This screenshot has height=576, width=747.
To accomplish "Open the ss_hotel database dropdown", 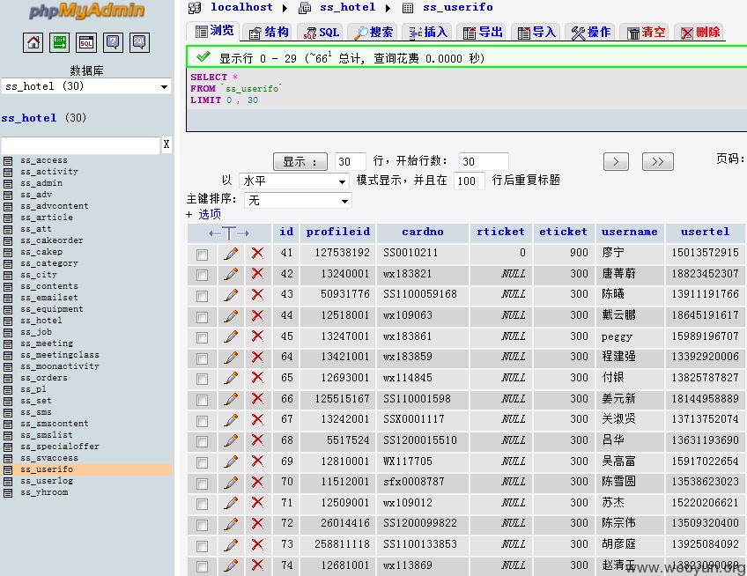I will click(x=86, y=86).
